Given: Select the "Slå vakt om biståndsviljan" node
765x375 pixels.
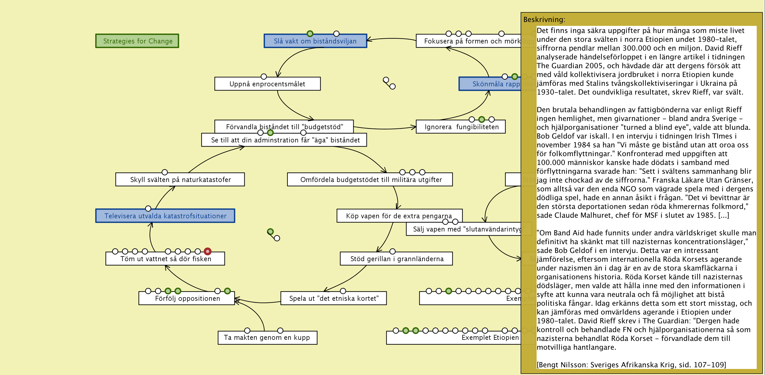Looking at the screenshot, I should [315, 41].
